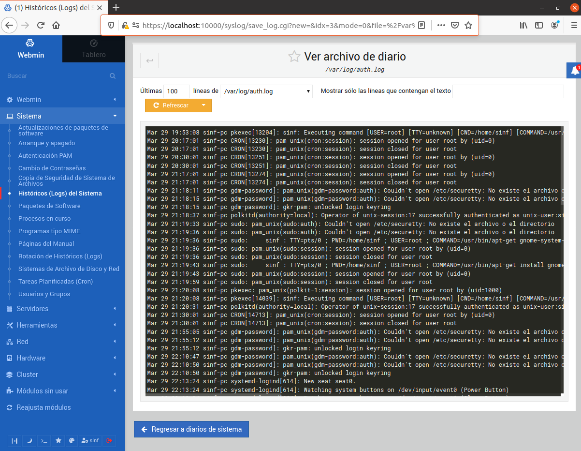
Task: Collapse sidebar with the slider icon
Action: pos(15,440)
